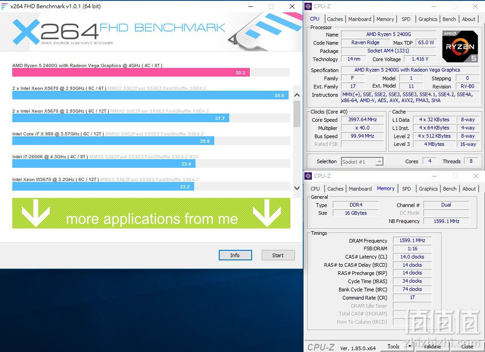
Task: Open Caches tab in lower CPU-Z window
Action: pos(335,189)
